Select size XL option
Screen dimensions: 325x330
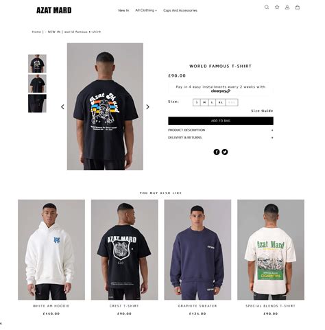point(221,102)
